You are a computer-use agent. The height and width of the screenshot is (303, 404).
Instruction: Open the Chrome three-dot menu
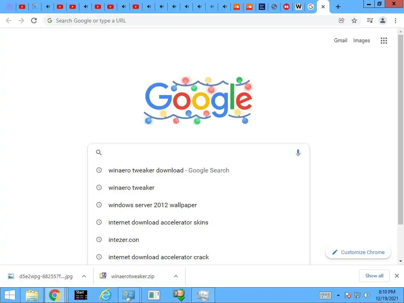[x=395, y=21]
